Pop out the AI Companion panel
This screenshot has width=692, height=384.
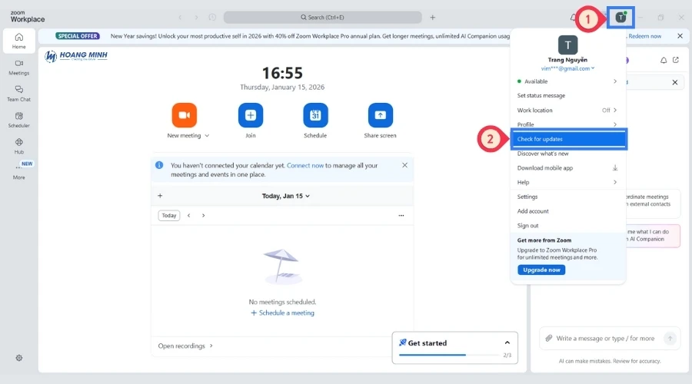[x=676, y=60]
